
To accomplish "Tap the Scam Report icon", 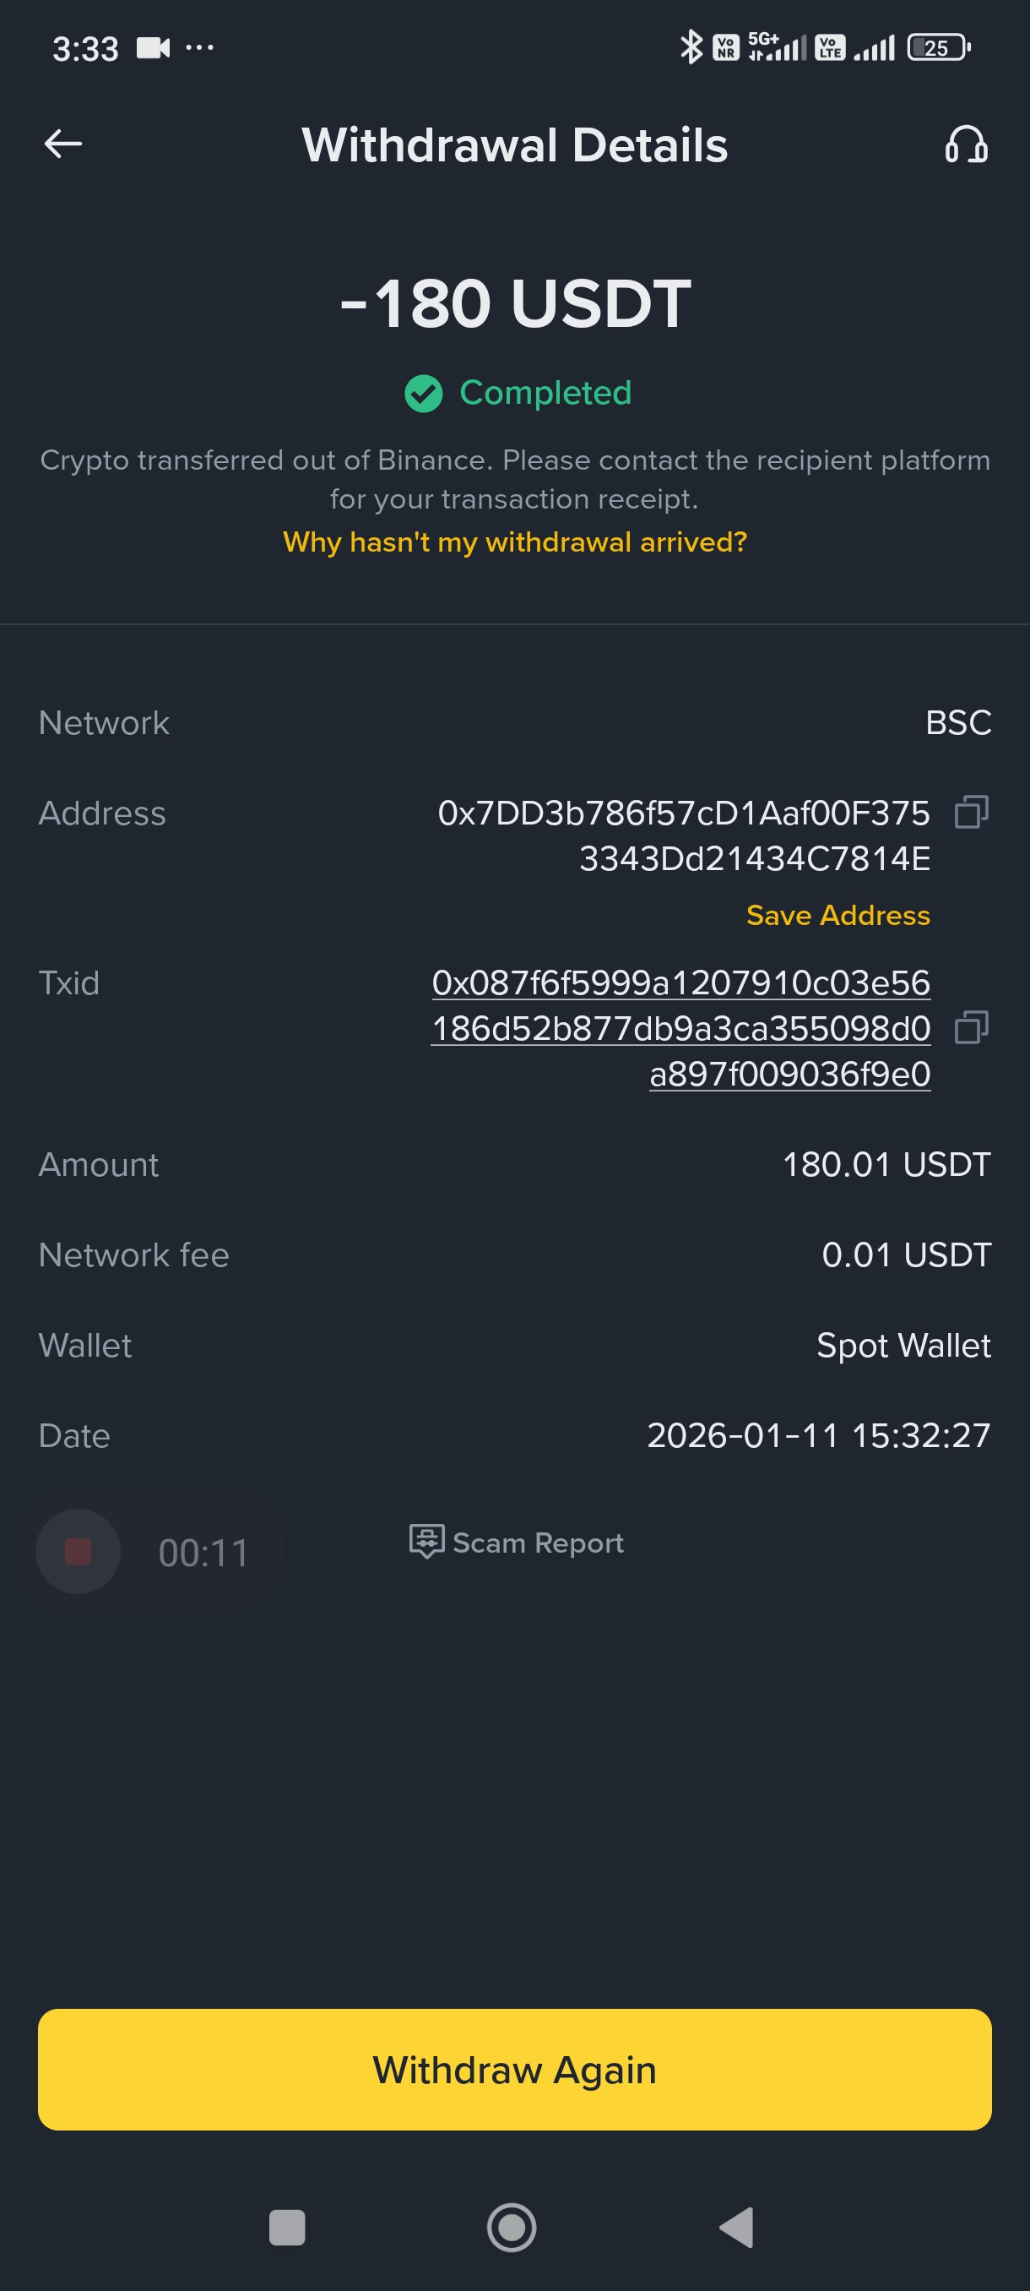I will pos(426,1541).
